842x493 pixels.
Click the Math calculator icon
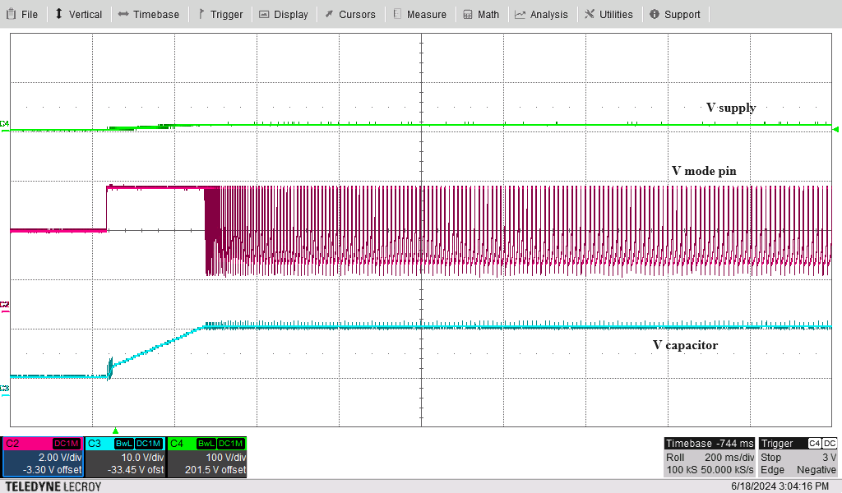468,14
